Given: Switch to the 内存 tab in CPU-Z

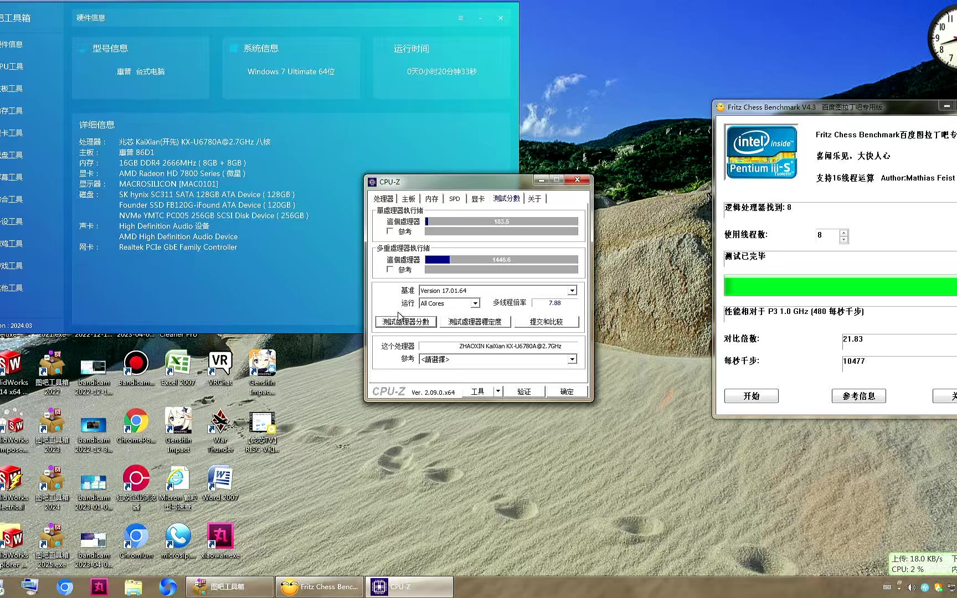Looking at the screenshot, I should [x=431, y=199].
